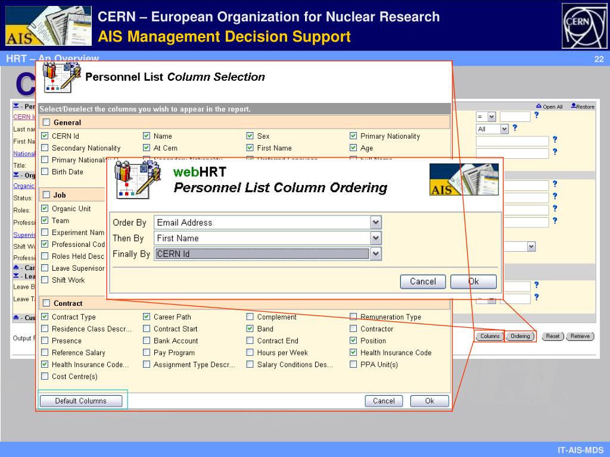Uncheck the Organic Unit column
Screen dimensions: 610x457
tap(45, 208)
